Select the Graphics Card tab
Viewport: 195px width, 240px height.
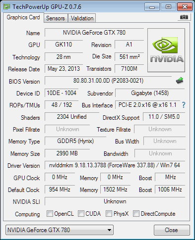pos(23,17)
